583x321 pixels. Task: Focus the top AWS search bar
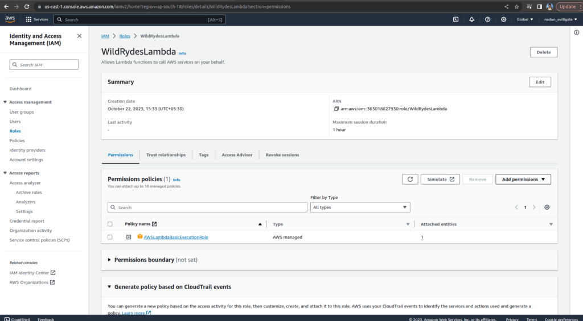pyautogui.click(x=139, y=19)
